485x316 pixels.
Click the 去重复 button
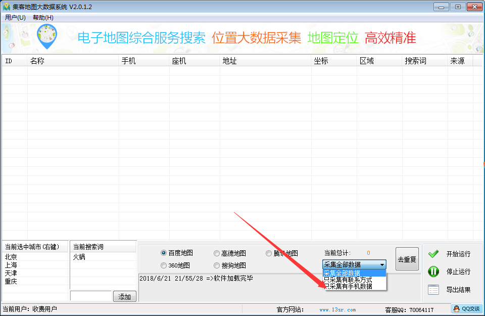pos(407,259)
